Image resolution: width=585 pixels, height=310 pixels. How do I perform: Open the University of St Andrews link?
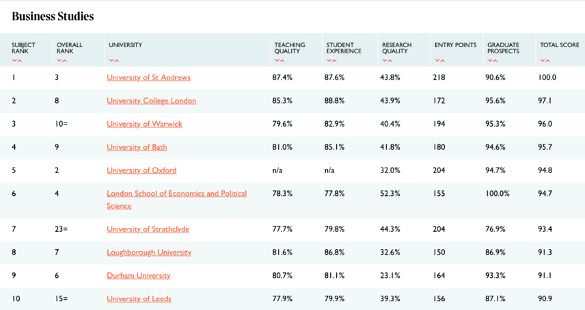148,77
